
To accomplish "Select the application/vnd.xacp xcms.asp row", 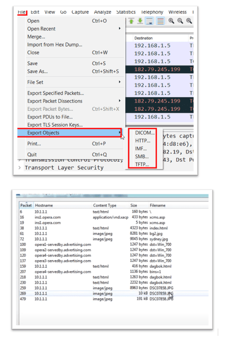I will [x=114, y=217].
